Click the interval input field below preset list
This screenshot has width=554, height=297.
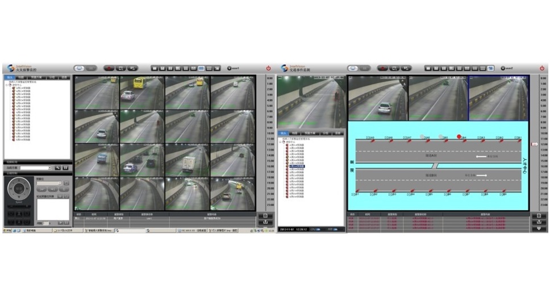coord(46,223)
